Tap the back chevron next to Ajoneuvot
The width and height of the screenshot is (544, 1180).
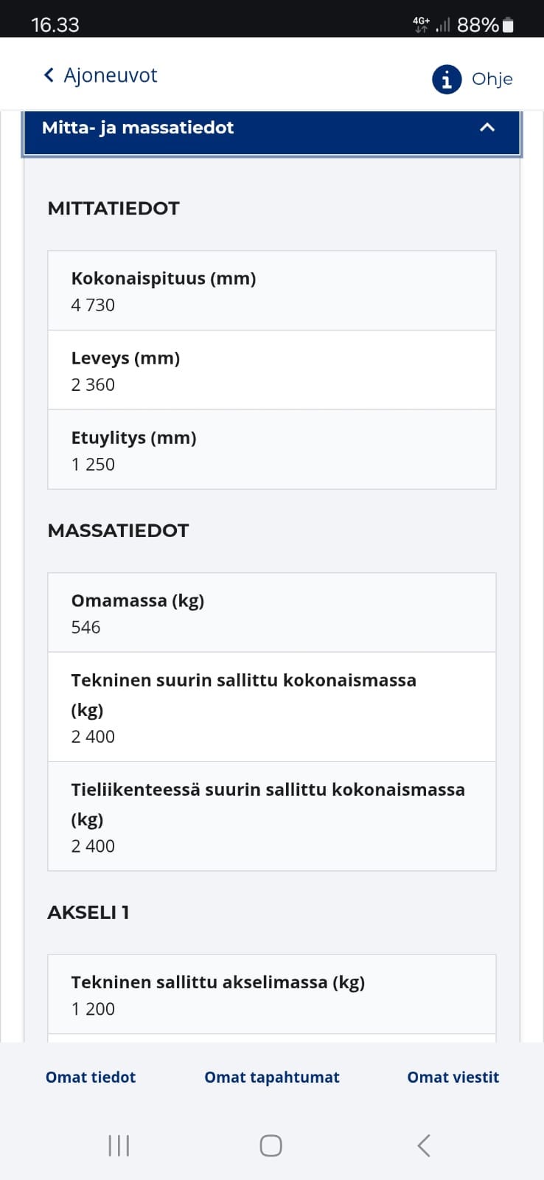coord(48,74)
